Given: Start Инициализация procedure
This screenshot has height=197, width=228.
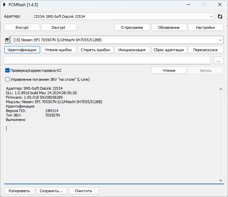Looking at the screenshot, I should click(132, 50).
